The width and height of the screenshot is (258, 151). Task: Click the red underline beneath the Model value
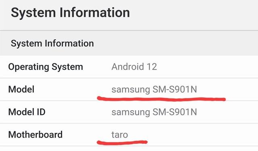click(x=161, y=99)
